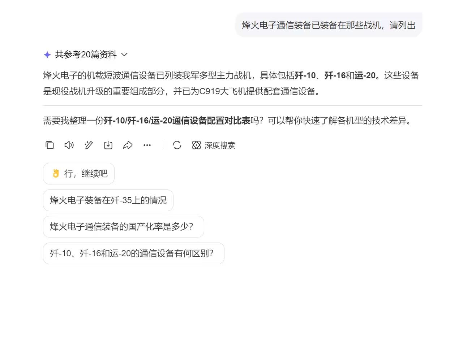Select suggestion about 歼-35 equipment

tap(108, 200)
